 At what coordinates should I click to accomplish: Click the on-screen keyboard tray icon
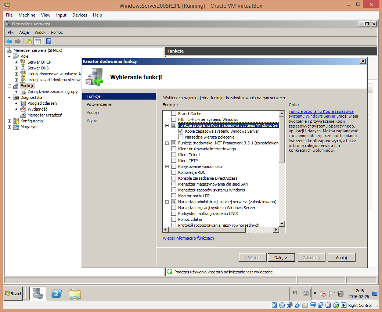306,293
